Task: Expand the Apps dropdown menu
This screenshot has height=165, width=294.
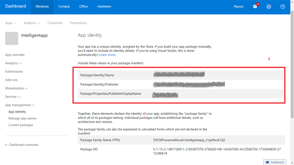Action: click(11, 23)
